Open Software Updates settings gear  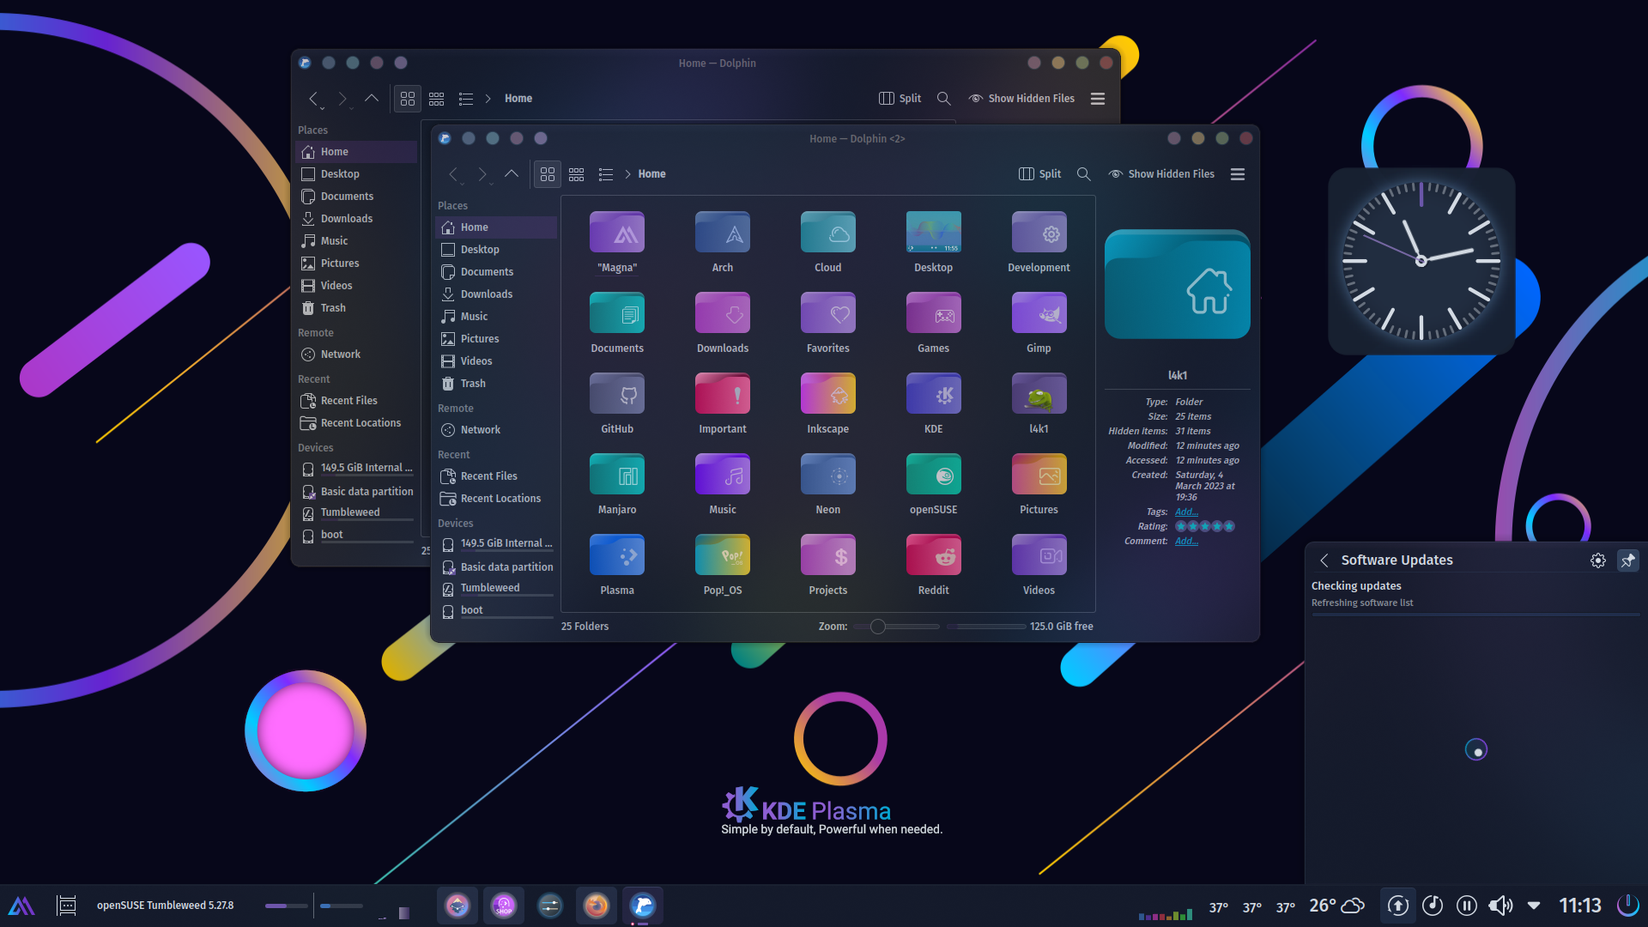1598,560
